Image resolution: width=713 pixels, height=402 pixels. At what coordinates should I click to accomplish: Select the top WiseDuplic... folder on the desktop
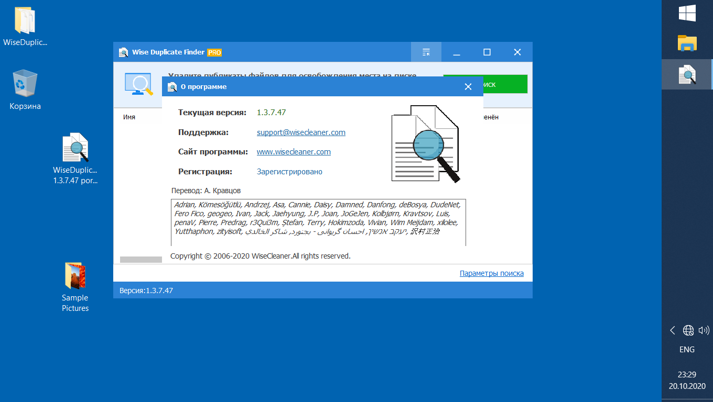tap(25, 26)
